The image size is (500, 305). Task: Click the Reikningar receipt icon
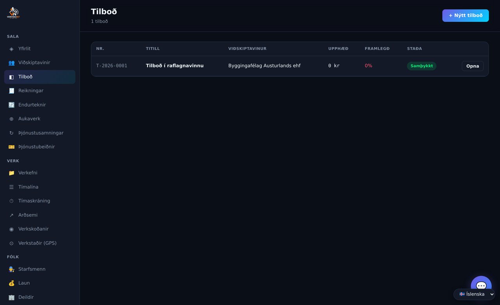pos(11,91)
